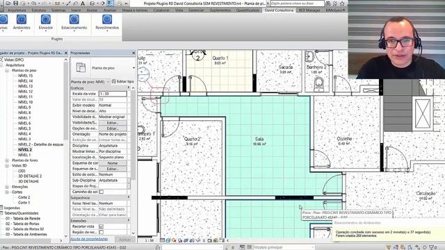Click the Editar button for Visibilidade/S...
Screen dimensions: 445x250
(113, 123)
